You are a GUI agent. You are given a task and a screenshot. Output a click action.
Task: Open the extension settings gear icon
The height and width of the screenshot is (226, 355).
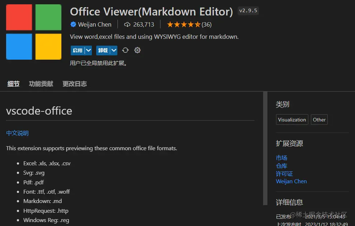[137, 50]
